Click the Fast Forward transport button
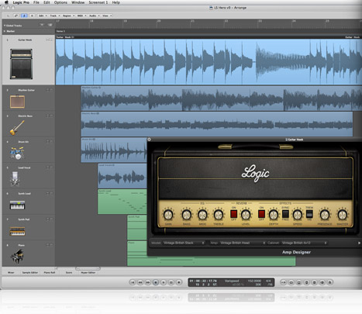The height and width of the screenshot is (314, 362). tap(148, 282)
